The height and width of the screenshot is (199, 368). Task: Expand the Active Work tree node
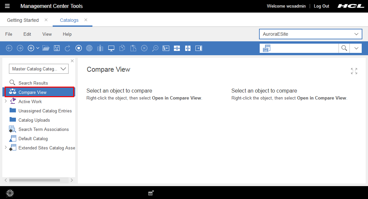(6, 101)
